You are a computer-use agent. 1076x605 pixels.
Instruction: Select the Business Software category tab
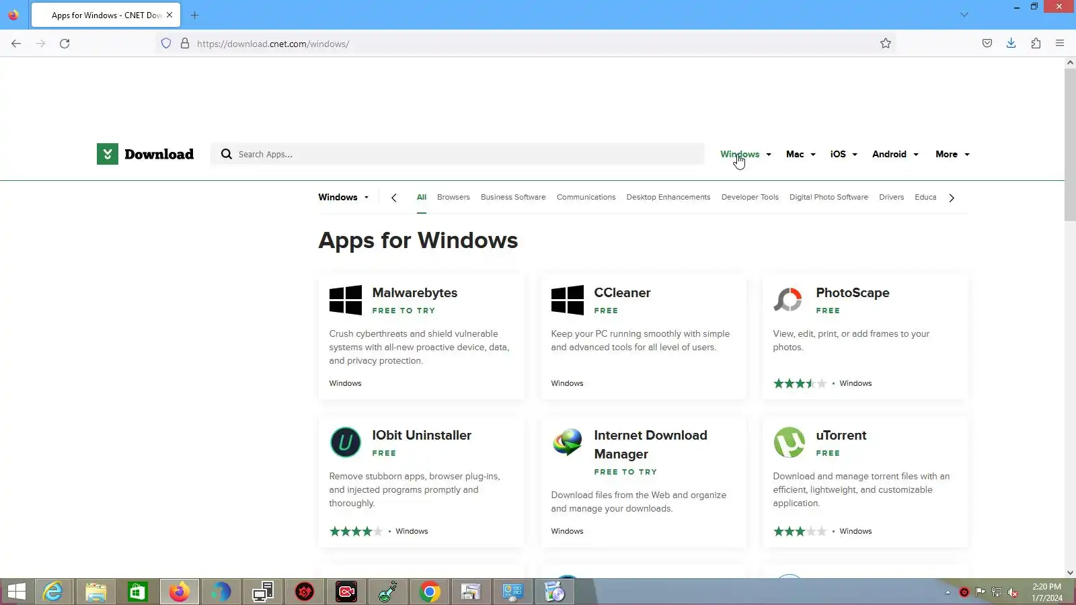[x=513, y=197]
